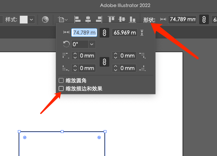Click the rotation angle 0° field
217x156 pixels.
pos(80,44)
